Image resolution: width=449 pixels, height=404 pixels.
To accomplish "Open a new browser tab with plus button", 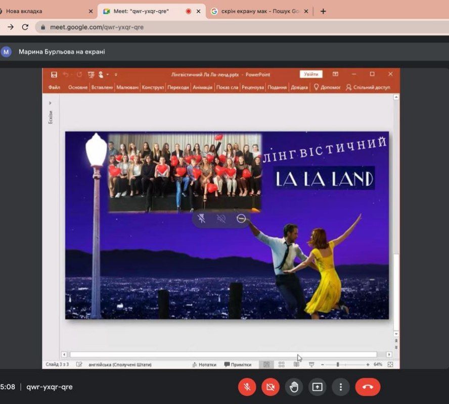I will tap(323, 12).
